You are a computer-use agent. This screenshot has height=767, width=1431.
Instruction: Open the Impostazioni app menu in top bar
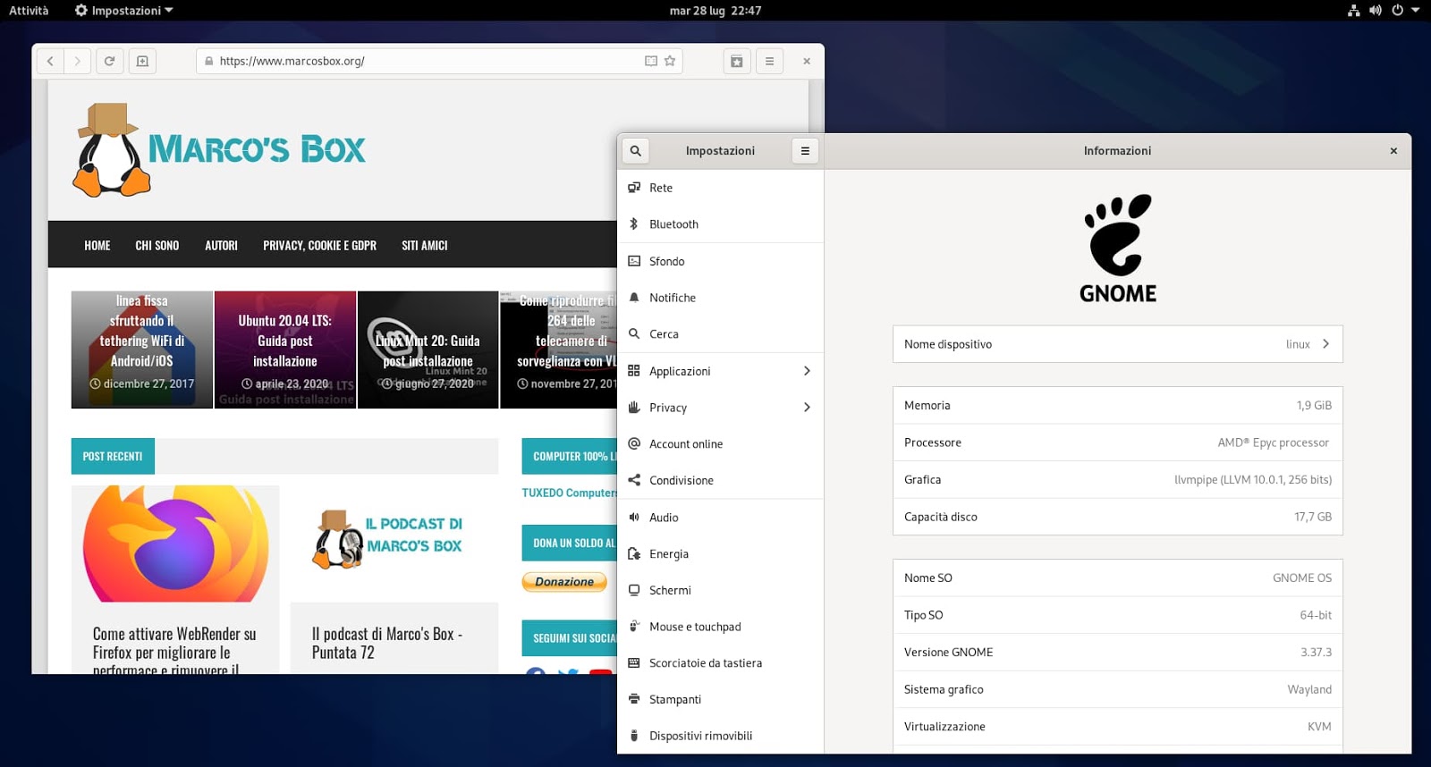coord(124,11)
